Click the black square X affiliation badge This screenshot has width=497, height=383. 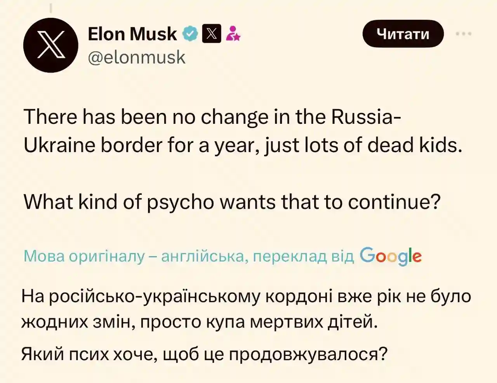point(212,34)
